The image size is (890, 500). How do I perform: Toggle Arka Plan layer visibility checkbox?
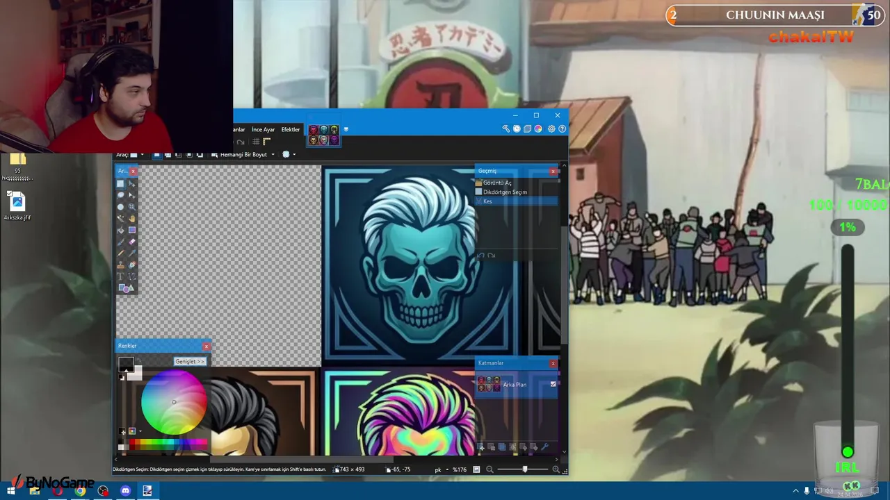(x=553, y=384)
